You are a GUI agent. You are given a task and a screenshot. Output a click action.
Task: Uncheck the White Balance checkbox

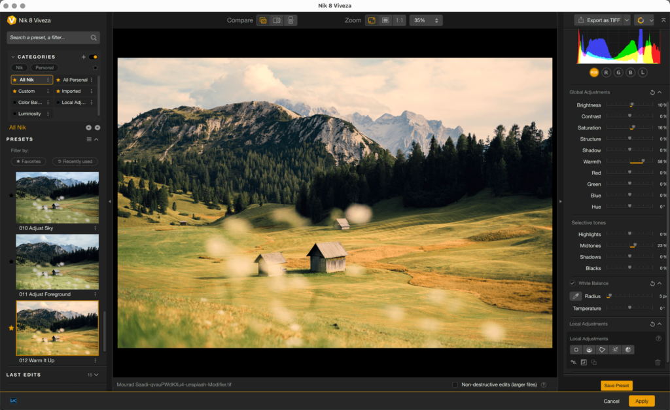pyautogui.click(x=573, y=284)
